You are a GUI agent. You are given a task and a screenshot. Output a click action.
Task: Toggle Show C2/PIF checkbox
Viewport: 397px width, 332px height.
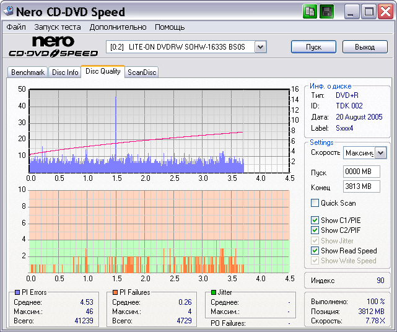(x=315, y=230)
